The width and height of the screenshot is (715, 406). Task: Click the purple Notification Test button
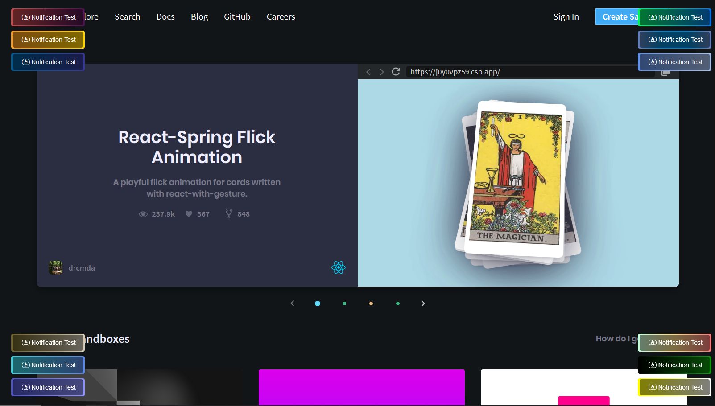tap(48, 387)
